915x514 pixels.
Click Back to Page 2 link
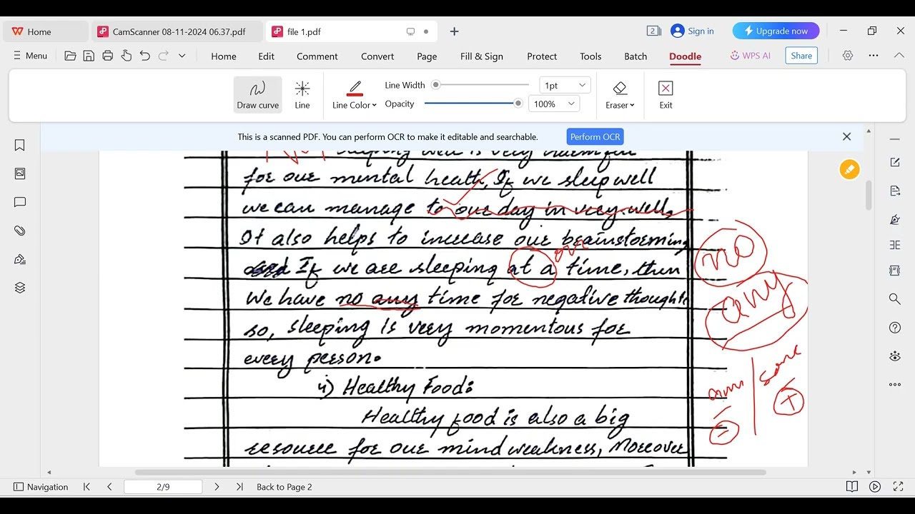point(283,486)
